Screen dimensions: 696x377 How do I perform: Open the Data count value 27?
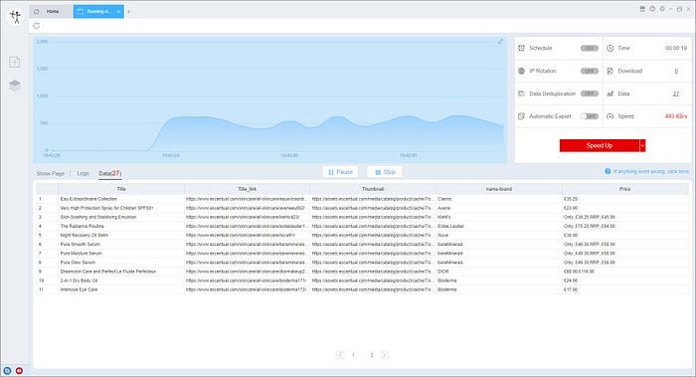coord(675,94)
